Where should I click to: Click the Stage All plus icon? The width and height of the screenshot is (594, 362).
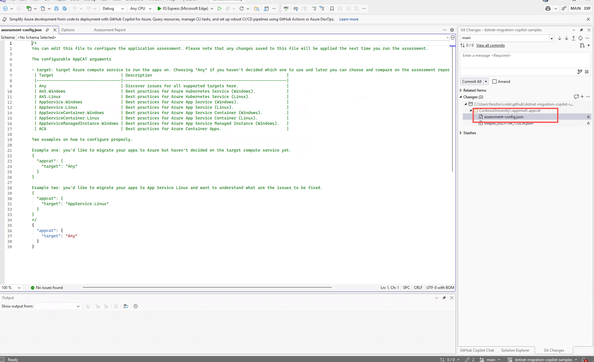click(x=582, y=97)
